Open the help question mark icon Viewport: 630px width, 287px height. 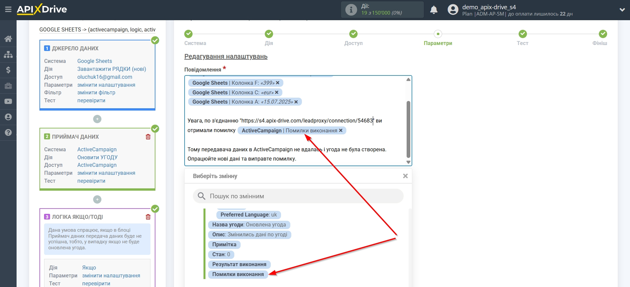[x=8, y=132]
